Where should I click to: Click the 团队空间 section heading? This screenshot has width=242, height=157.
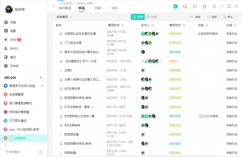10,78
